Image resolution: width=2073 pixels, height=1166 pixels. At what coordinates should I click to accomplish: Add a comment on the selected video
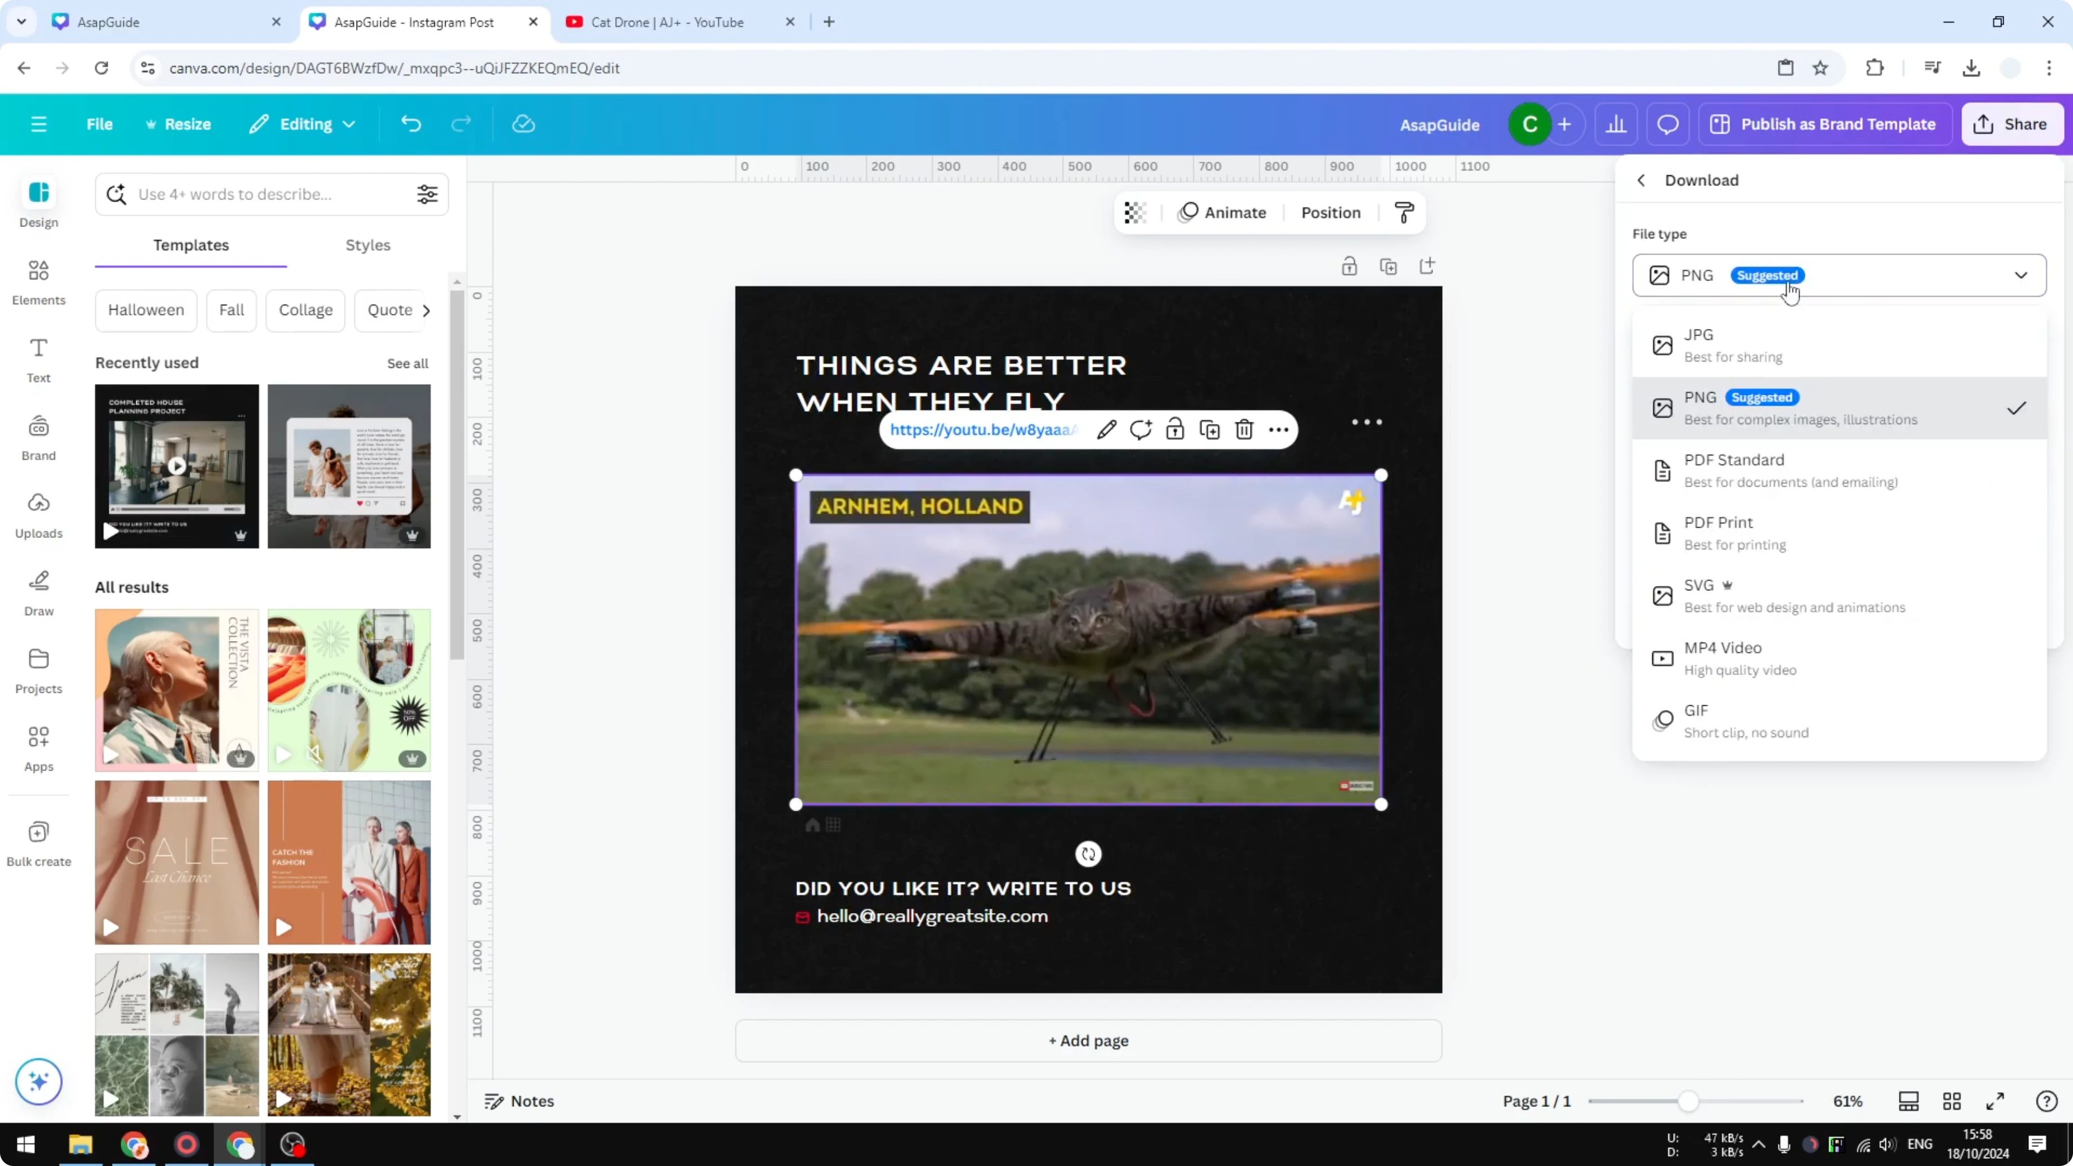[1141, 430]
